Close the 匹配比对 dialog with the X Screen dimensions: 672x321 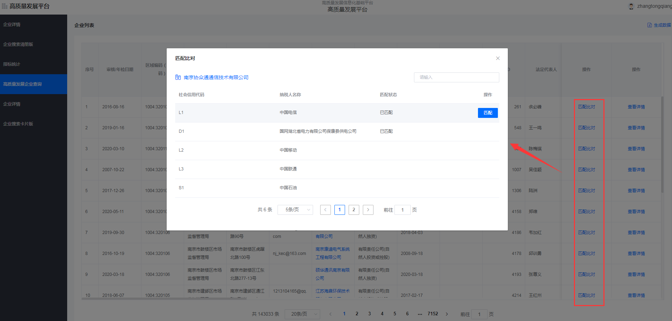[498, 58]
